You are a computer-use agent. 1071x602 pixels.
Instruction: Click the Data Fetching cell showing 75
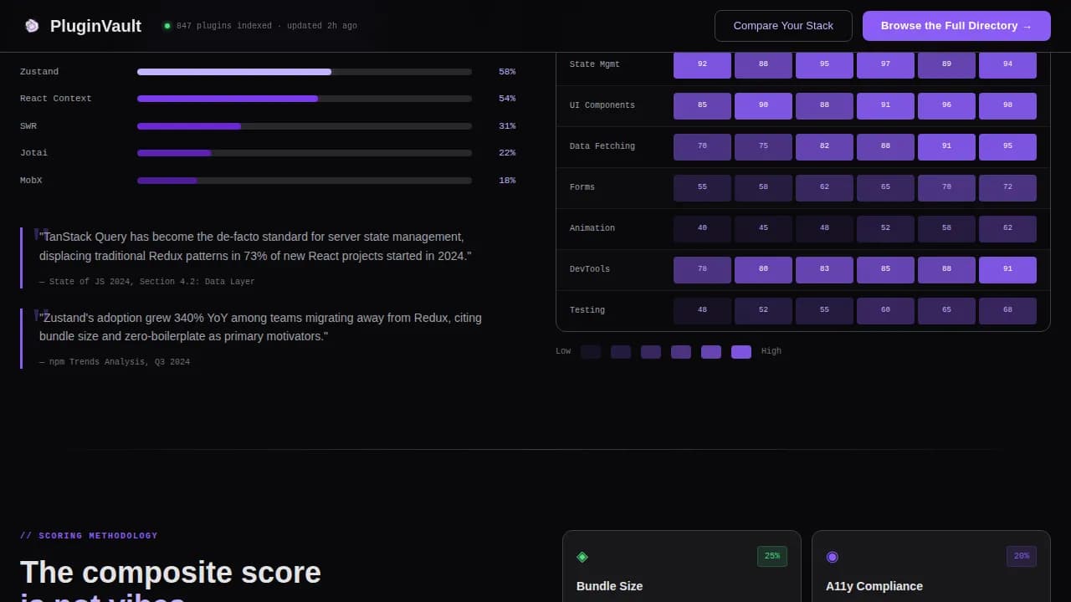click(x=763, y=147)
